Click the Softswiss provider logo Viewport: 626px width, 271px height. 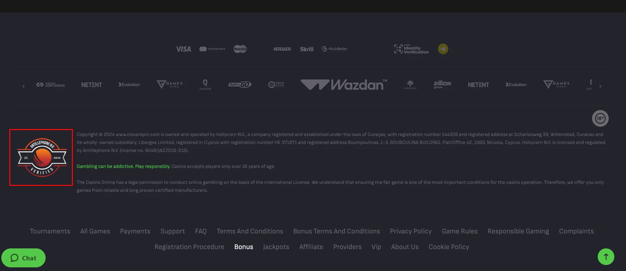[x=51, y=85]
